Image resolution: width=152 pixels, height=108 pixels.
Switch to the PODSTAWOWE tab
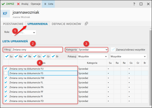(13, 24)
